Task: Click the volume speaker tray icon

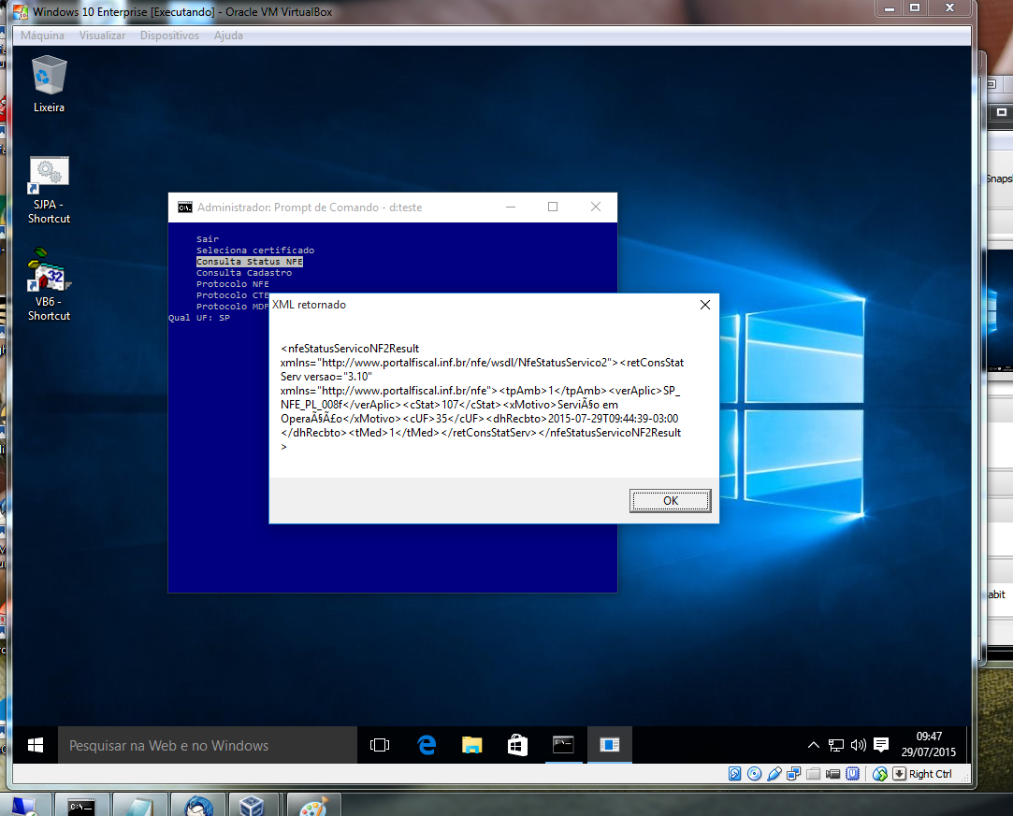Action: (858, 745)
